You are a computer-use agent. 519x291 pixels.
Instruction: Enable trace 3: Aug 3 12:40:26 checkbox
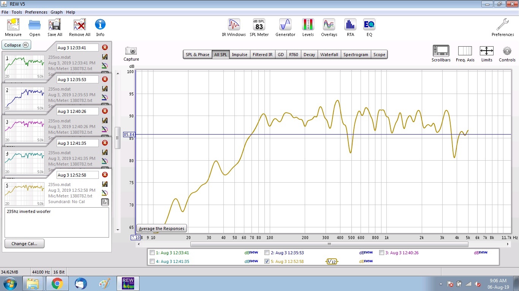(382, 253)
